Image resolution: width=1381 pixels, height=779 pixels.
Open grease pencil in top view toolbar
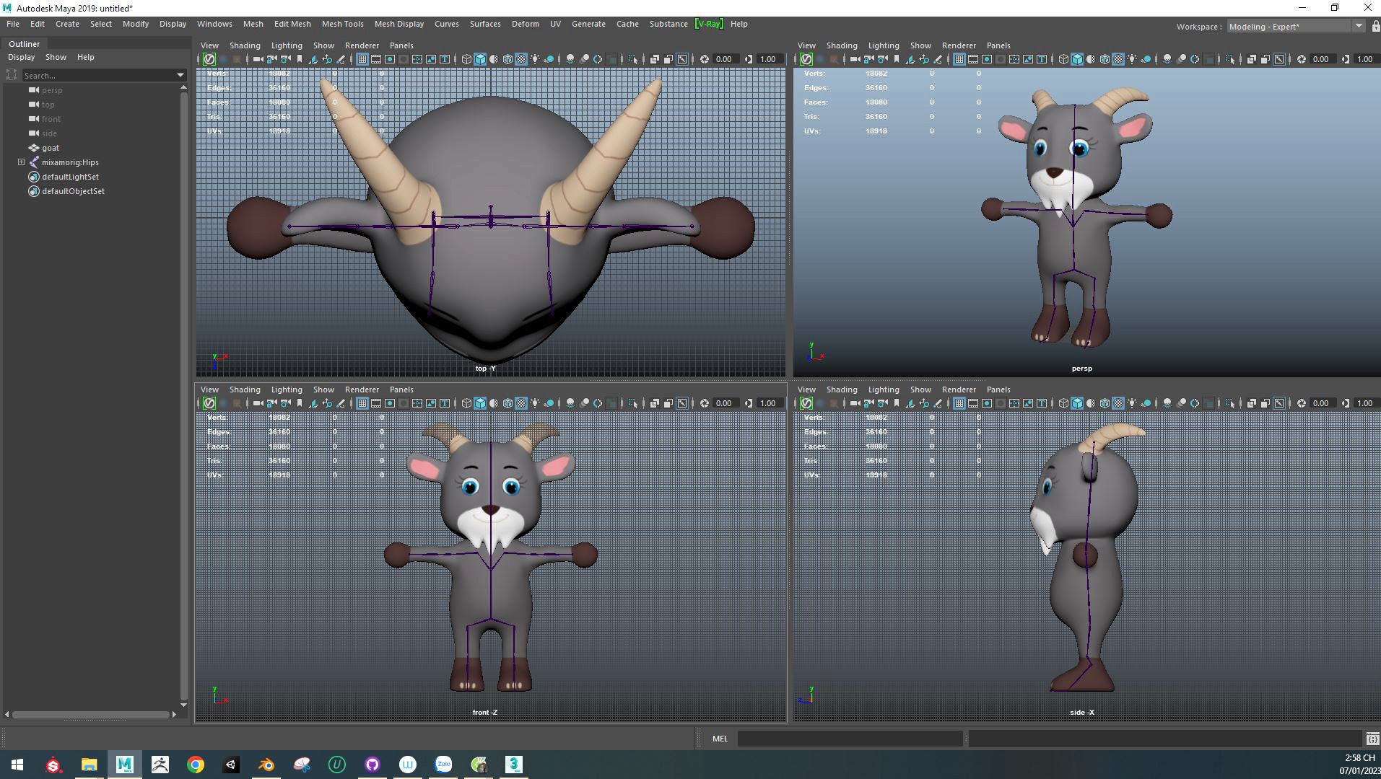click(x=341, y=59)
